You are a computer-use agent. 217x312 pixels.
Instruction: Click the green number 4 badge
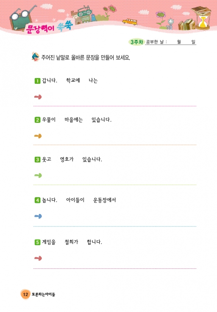click(37, 200)
